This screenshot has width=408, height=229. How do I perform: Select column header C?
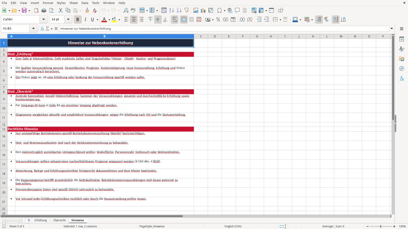point(201,36)
